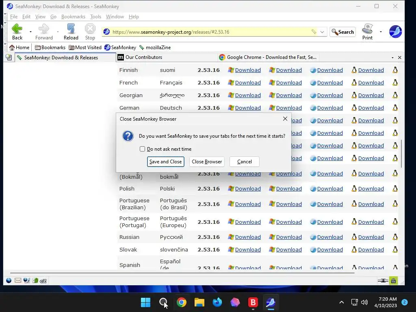Open the URL bar history dropdown

pos(322,32)
